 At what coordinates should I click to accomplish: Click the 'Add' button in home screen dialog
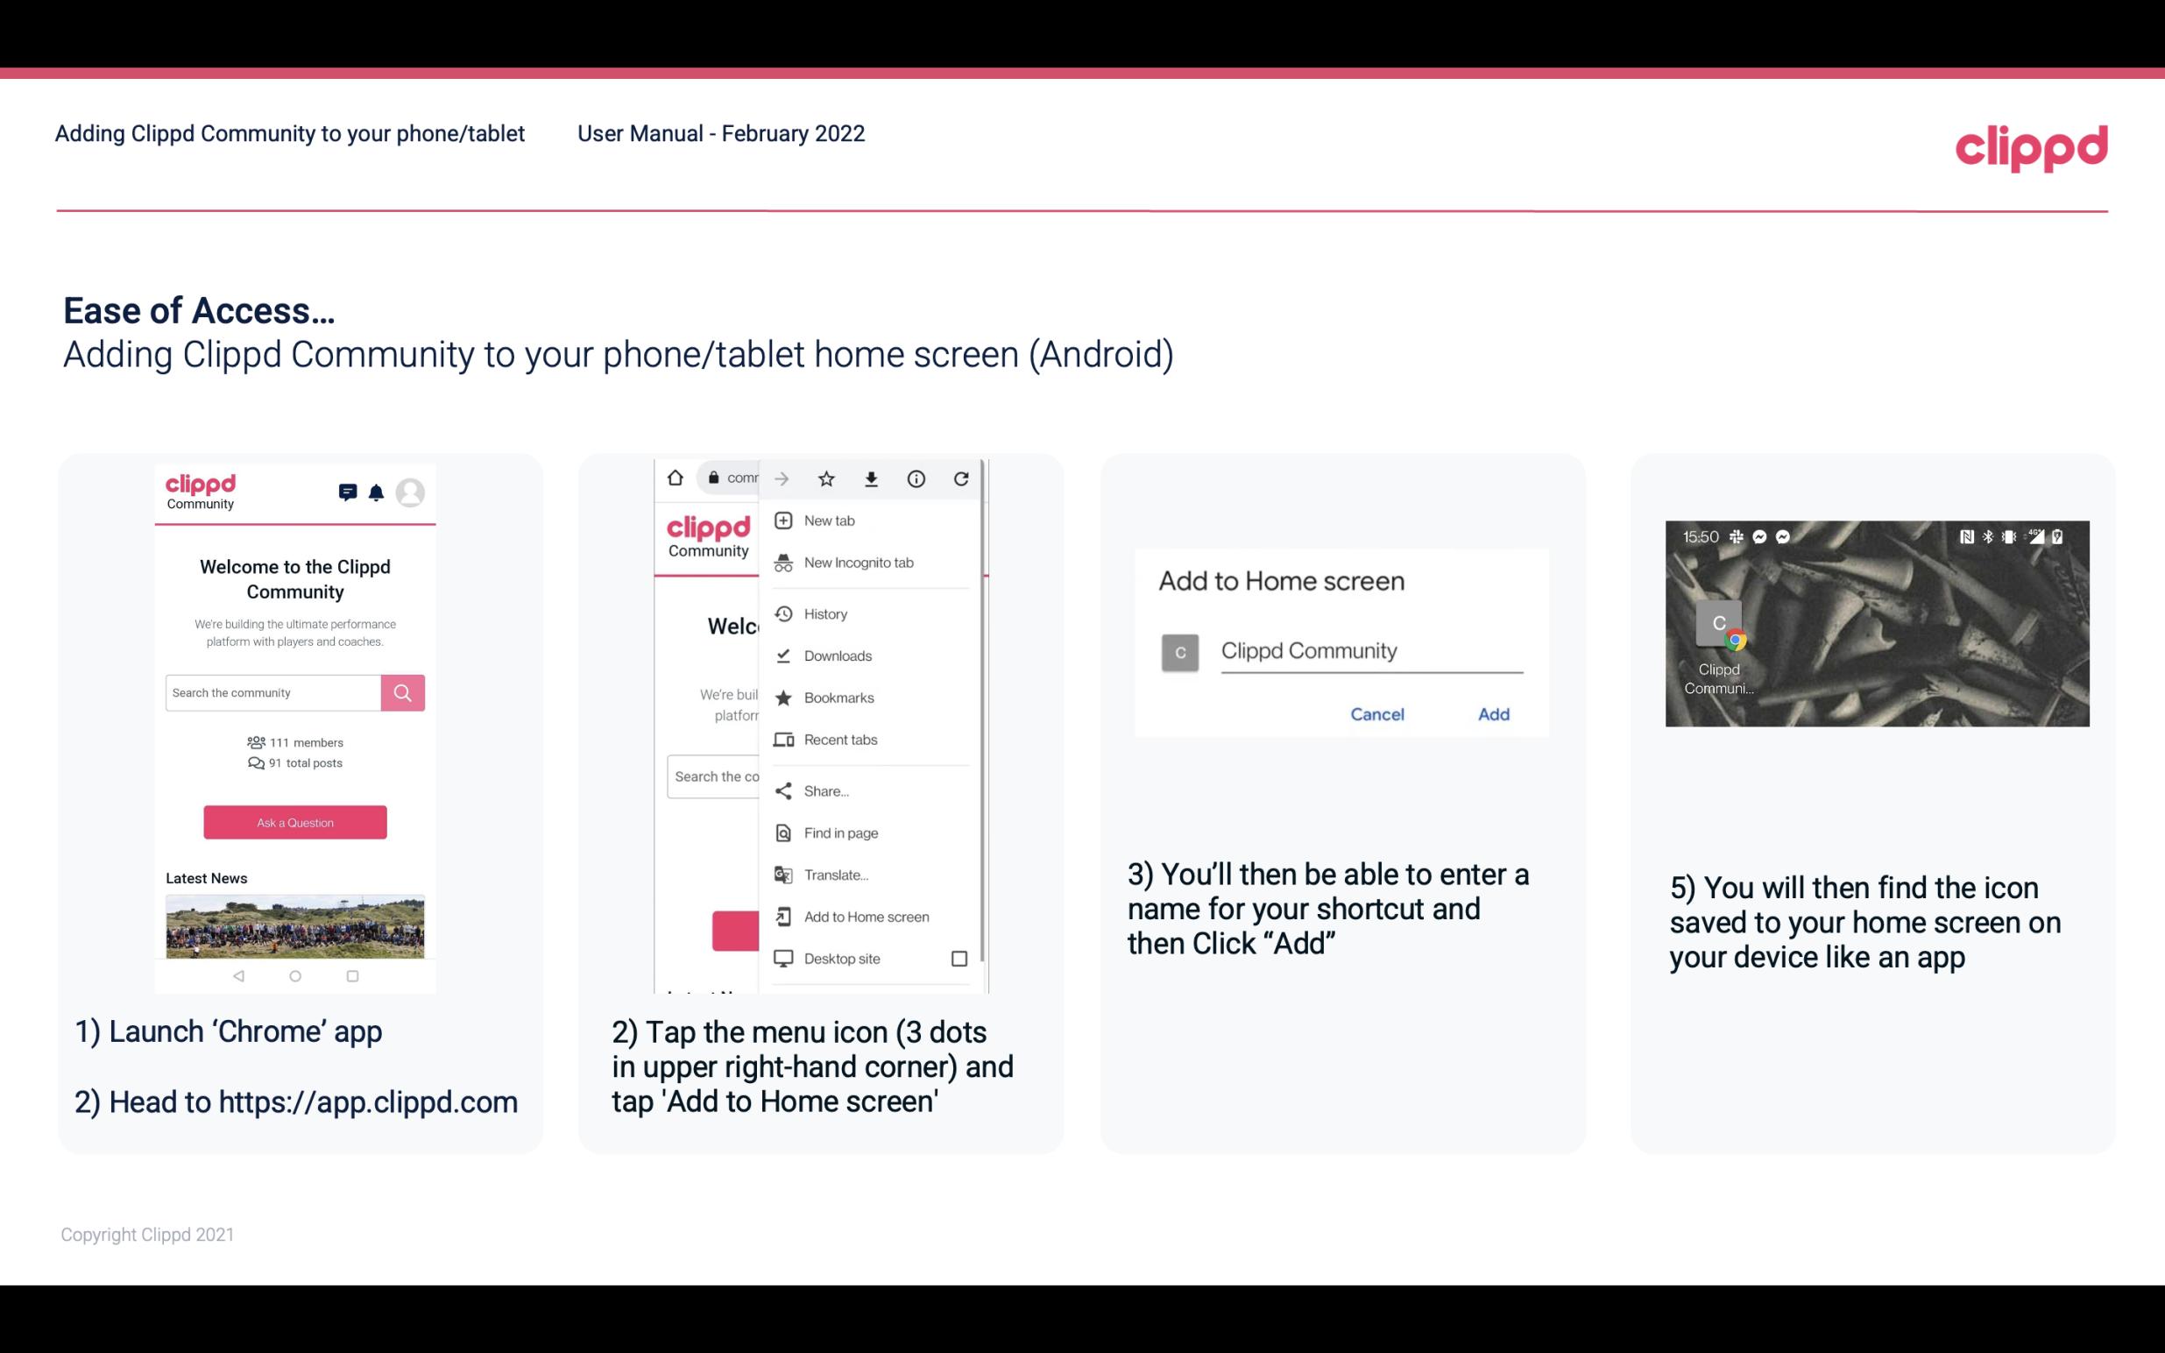[x=1493, y=712]
